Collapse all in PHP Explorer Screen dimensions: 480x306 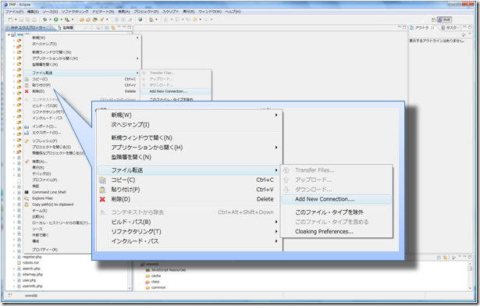click(x=106, y=27)
